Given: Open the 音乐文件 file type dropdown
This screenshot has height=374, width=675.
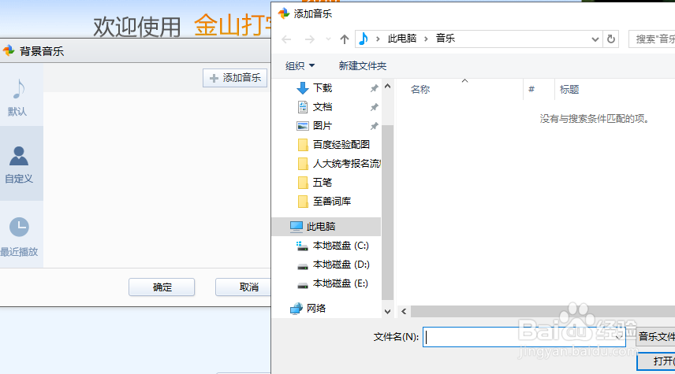Looking at the screenshot, I should click(x=655, y=337).
